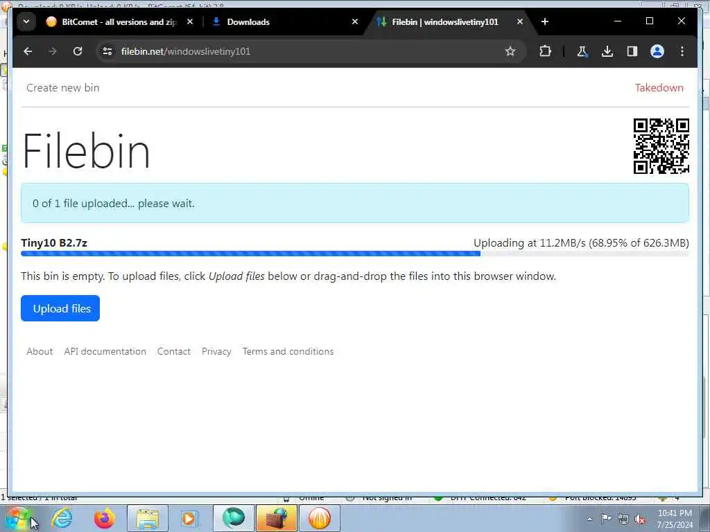This screenshot has width=710, height=532.
Task: Close the Filebin tab
Action: (520, 21)
